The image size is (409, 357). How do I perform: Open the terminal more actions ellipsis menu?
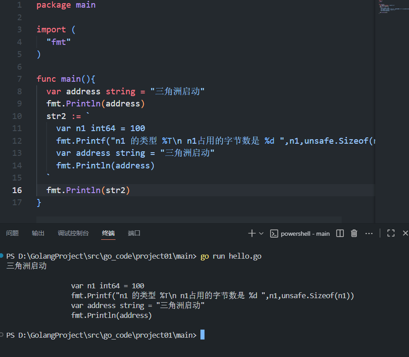pos(369,233)
